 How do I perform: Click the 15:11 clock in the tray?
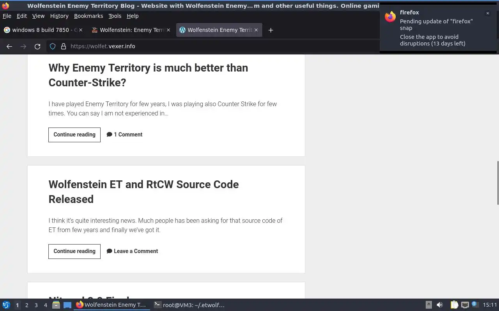click(x=490, y=305)
